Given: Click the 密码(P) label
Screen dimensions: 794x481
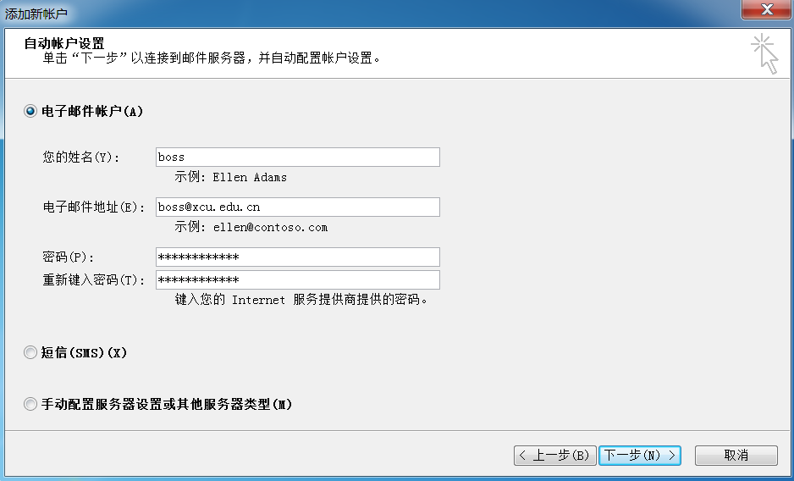Looking at the screenshot, I should [69, 257].
